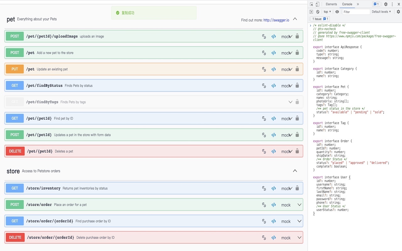Image resolution: width=402 pixels, height=251 pixels.
Task: Click the inspect element picker icon
Action: 312,4
